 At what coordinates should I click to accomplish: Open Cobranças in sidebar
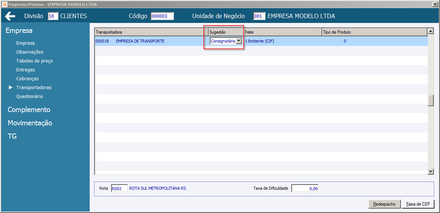28,79
